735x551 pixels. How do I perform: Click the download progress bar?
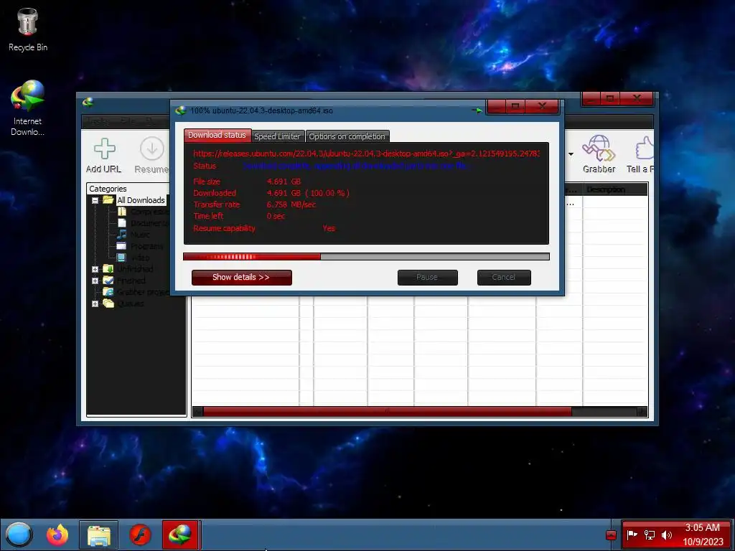pyautogui.click(x=366, y=256)
